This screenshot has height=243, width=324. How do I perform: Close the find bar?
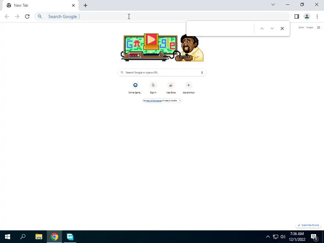pyautogui.click(x=282, y=28)
